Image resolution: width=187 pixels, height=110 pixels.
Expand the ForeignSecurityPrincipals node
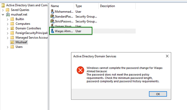click(7, 33)
